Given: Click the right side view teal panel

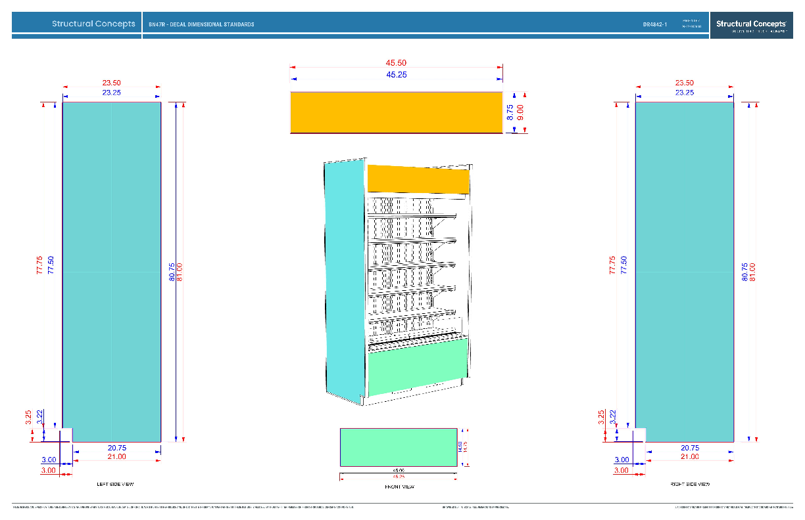Looking at the screenshot, I should coord(685,271).
